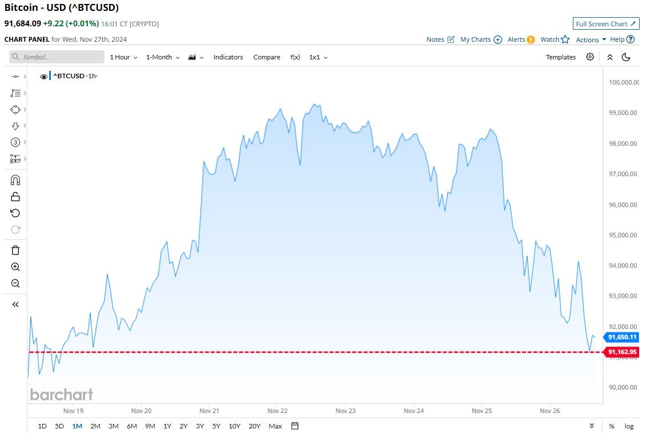
Task: Click the red 91,162.95 price label
Action: 622,352
